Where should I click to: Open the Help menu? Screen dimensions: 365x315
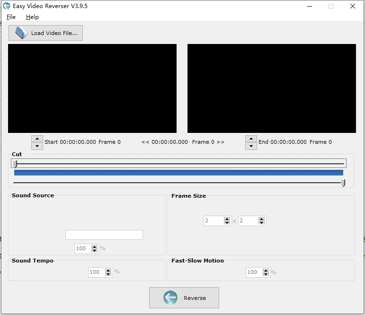pos(32,17)
